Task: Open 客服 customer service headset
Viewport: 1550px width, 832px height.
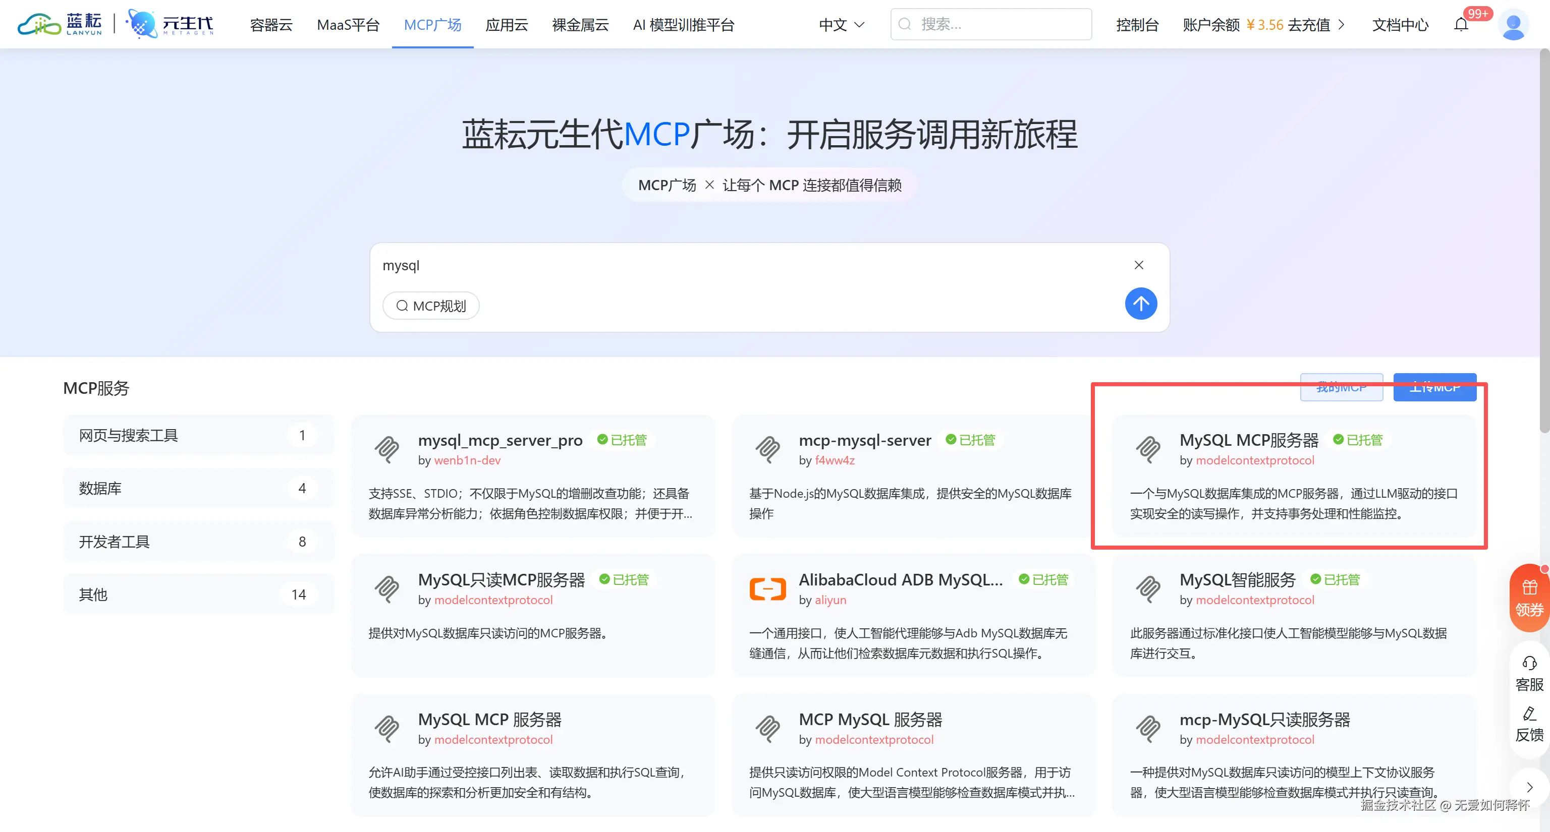Action: 1529,673
